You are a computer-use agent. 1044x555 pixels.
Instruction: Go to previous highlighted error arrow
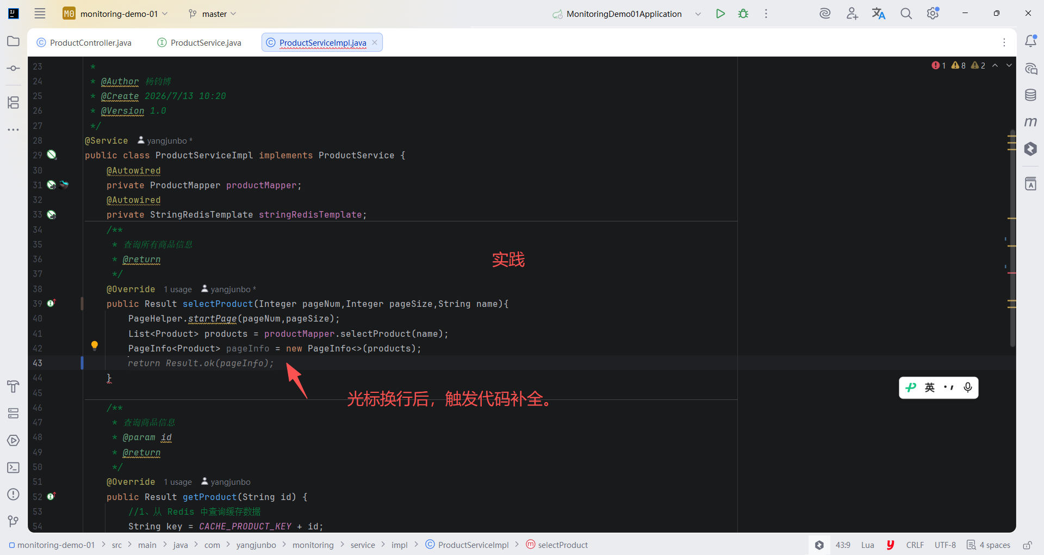[x=995, y=65]
